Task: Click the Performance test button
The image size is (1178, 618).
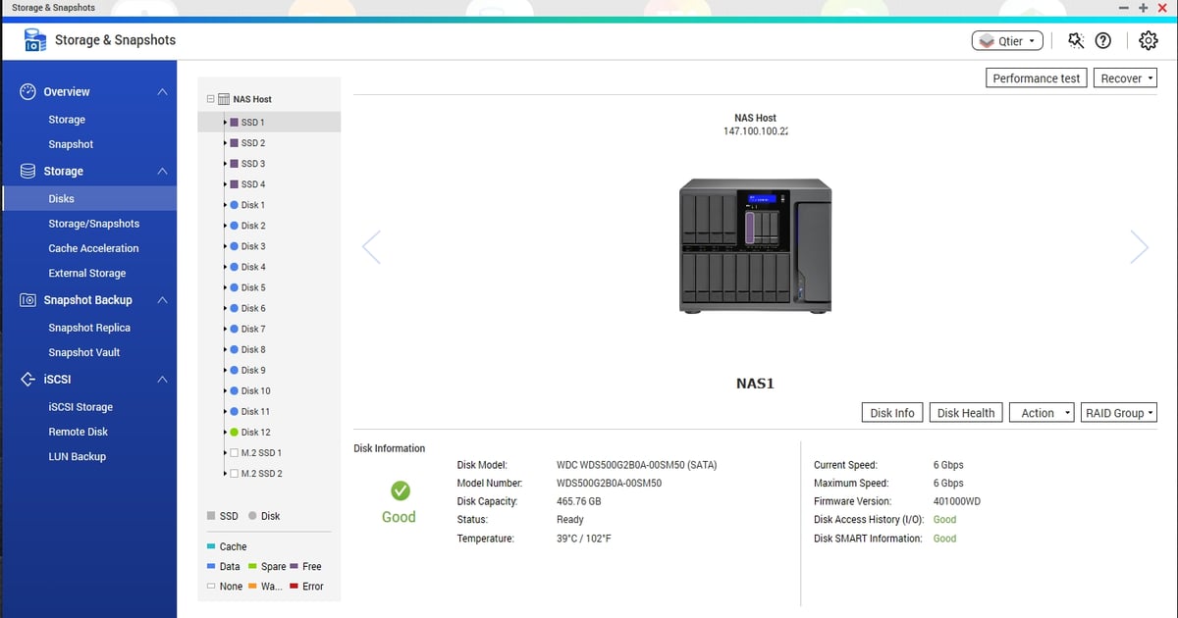Action: [1036, 77]
